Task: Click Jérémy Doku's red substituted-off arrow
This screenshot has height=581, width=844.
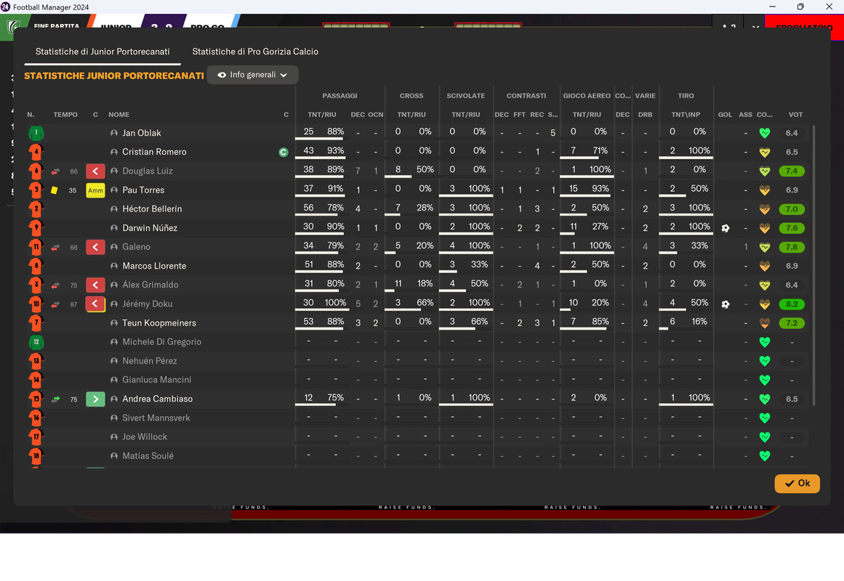Action: point(95,304)
